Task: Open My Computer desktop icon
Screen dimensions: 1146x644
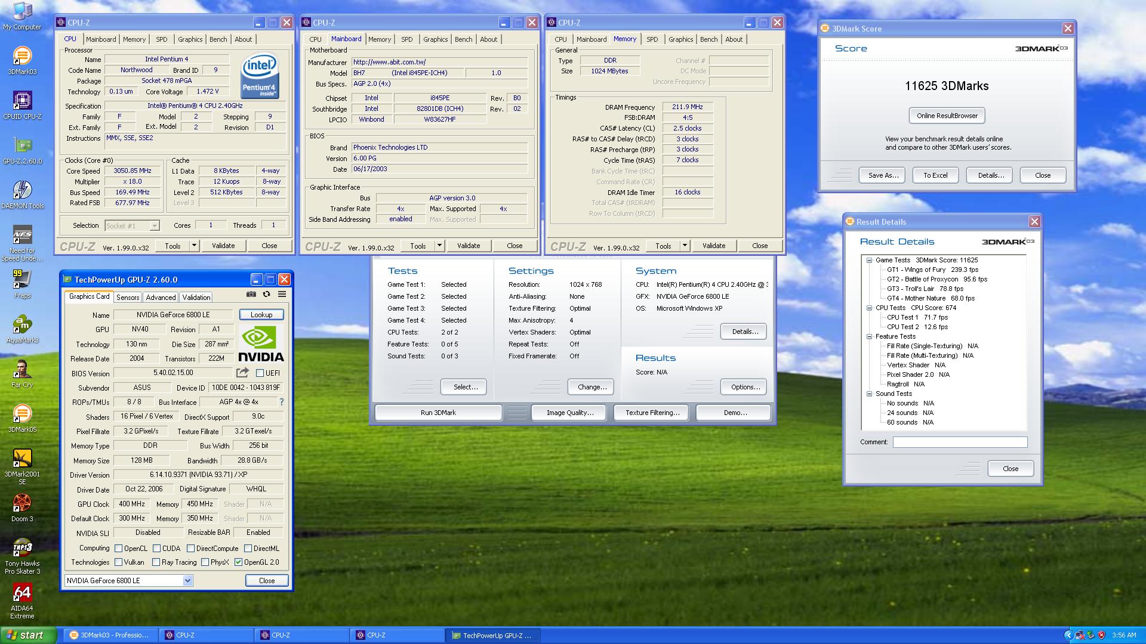Action: point(22,16)
